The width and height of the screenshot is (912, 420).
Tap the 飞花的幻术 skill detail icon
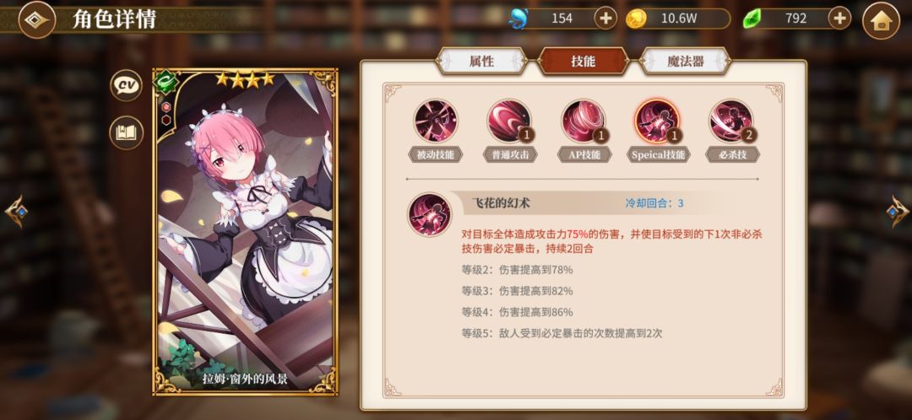pyautogui.click(x=429, y=214)
